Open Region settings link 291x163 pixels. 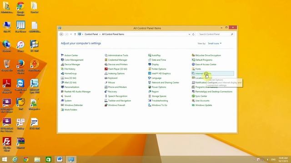(155, 91)
